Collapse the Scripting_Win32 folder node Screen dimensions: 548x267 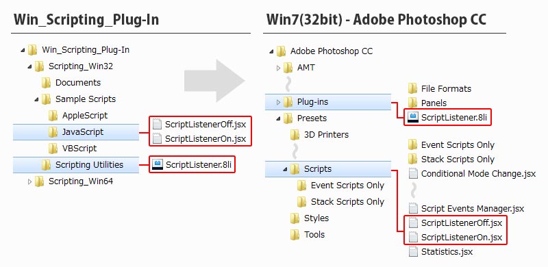pyautogui.click(x=29, y=66)
